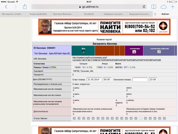Click the Дополнительно row label
This screenshot has width=178, height=134.
click(41, 111)
